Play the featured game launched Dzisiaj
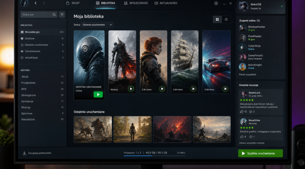The width and height of the screenshot is (305, 169). (x=98, y=95)
